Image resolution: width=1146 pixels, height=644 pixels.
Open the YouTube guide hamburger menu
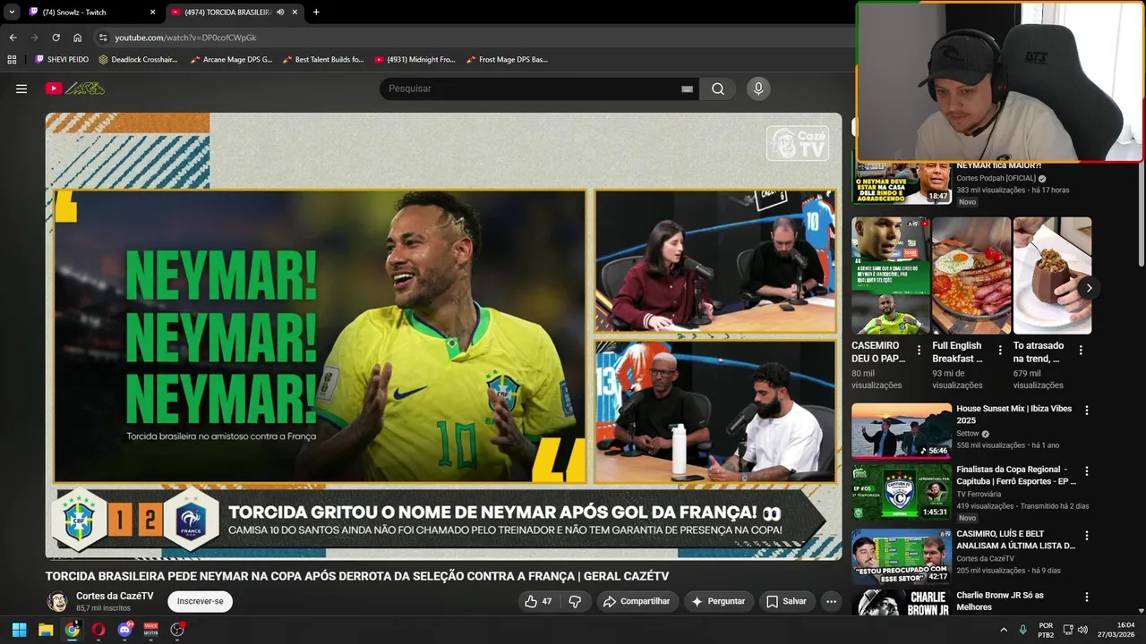click(x=21, y=89)
